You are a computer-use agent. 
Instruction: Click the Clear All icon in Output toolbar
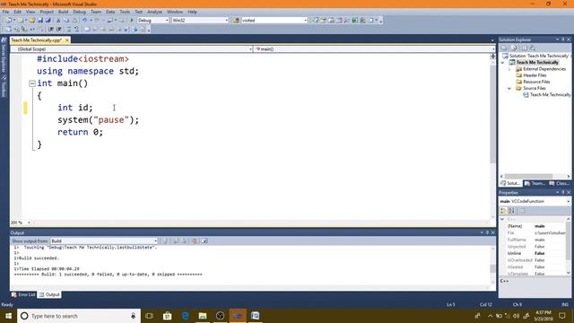coord(195,241)
